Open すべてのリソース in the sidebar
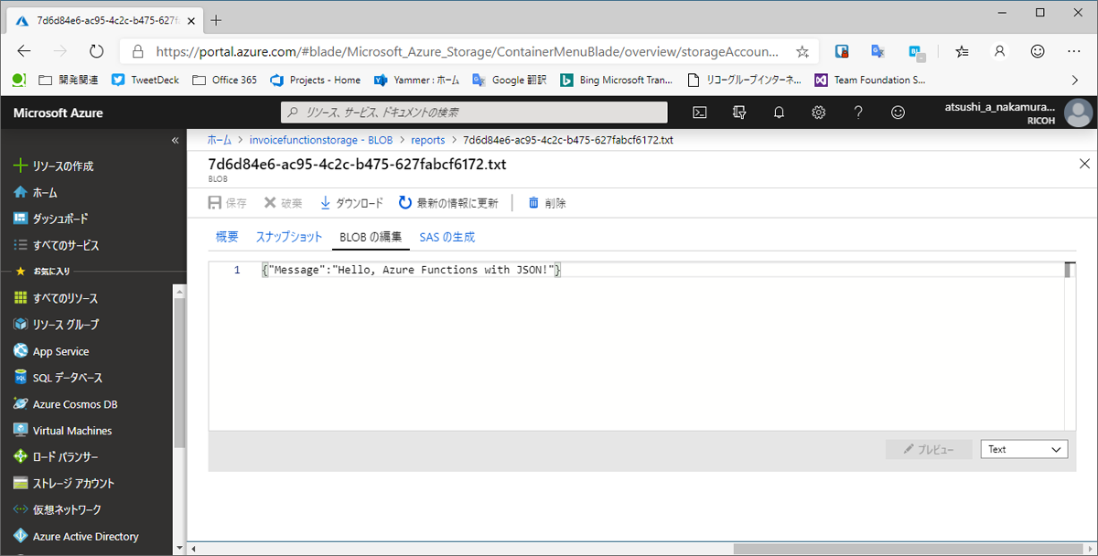This screenshot has width=1098, height=556. click(55, 299)
